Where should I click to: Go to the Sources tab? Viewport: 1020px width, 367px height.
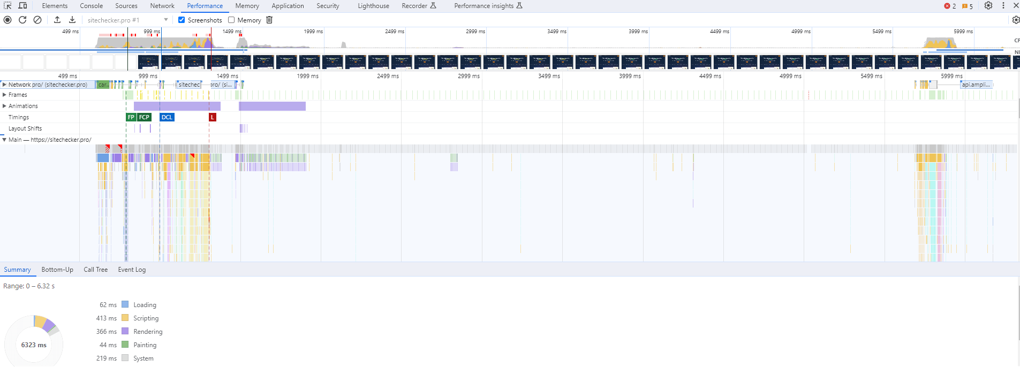pos(126,6)
